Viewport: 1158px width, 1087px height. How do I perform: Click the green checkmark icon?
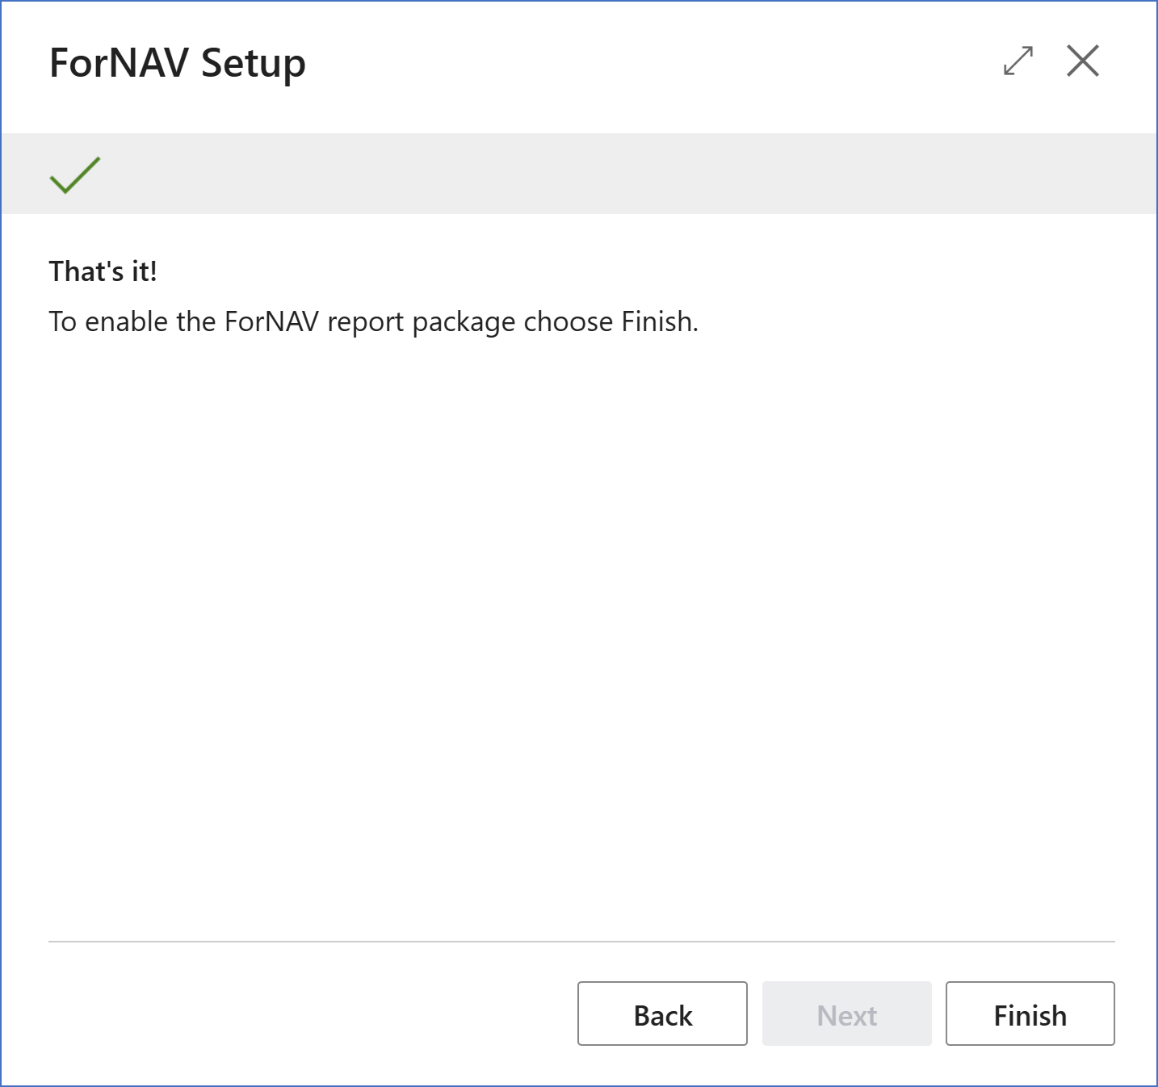tap(75, 175)
